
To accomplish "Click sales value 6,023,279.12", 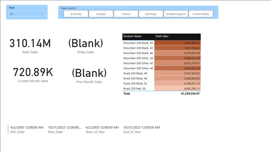I will [192, 63].
